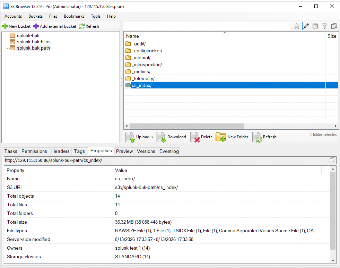Click the Property column header

point(59,171)
